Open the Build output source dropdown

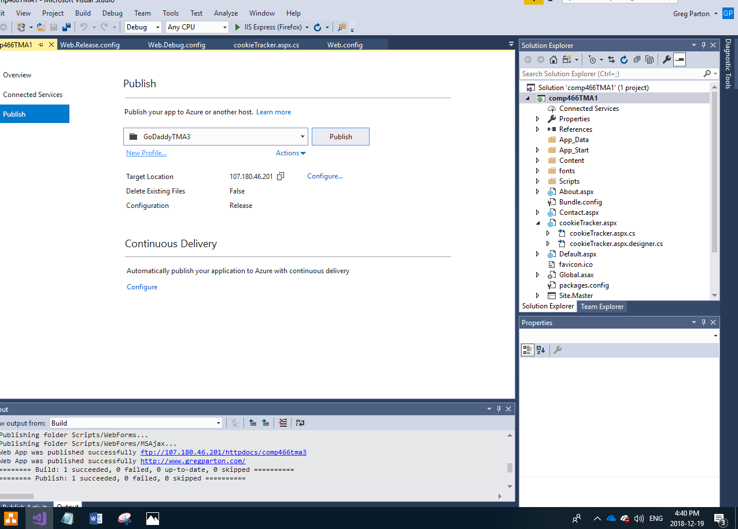click(x=136, y=423)
